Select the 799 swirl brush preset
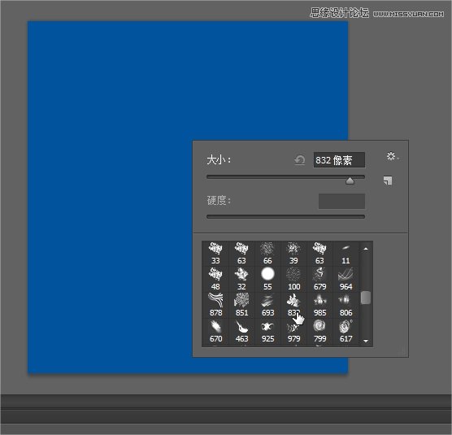The width and height of the screenshot is (452, 435). [x=319, y=331]
